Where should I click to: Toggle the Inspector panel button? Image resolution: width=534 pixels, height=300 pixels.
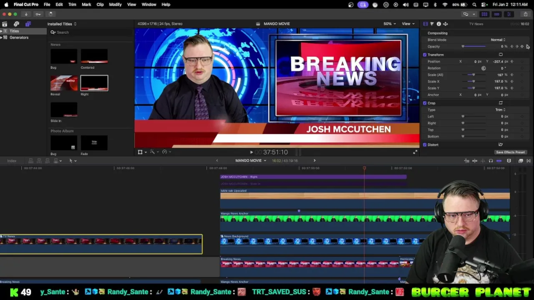tap(509, 14)
